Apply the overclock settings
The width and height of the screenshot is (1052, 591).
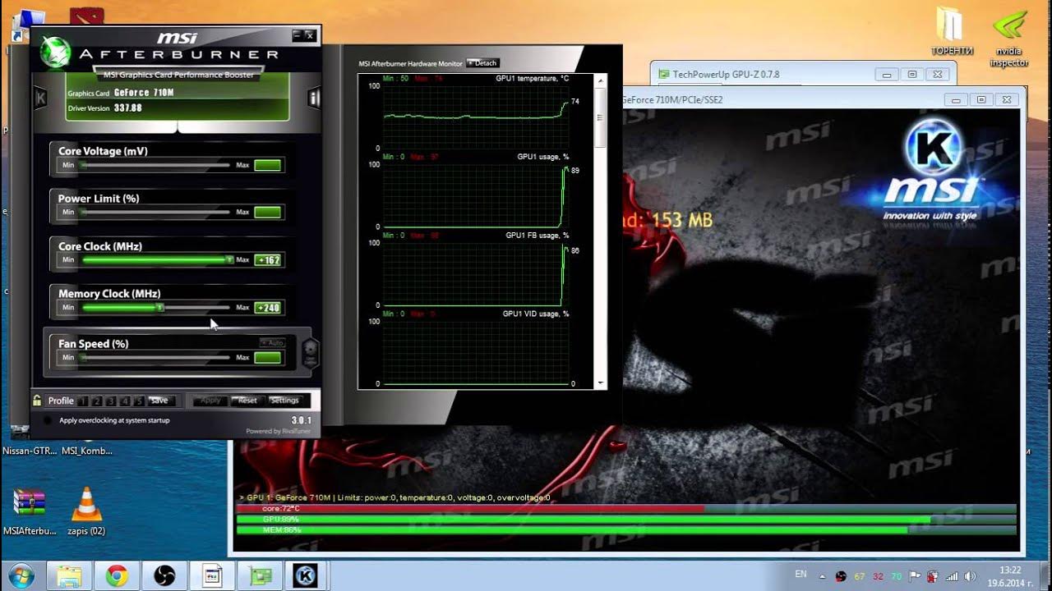click(210, 401)
